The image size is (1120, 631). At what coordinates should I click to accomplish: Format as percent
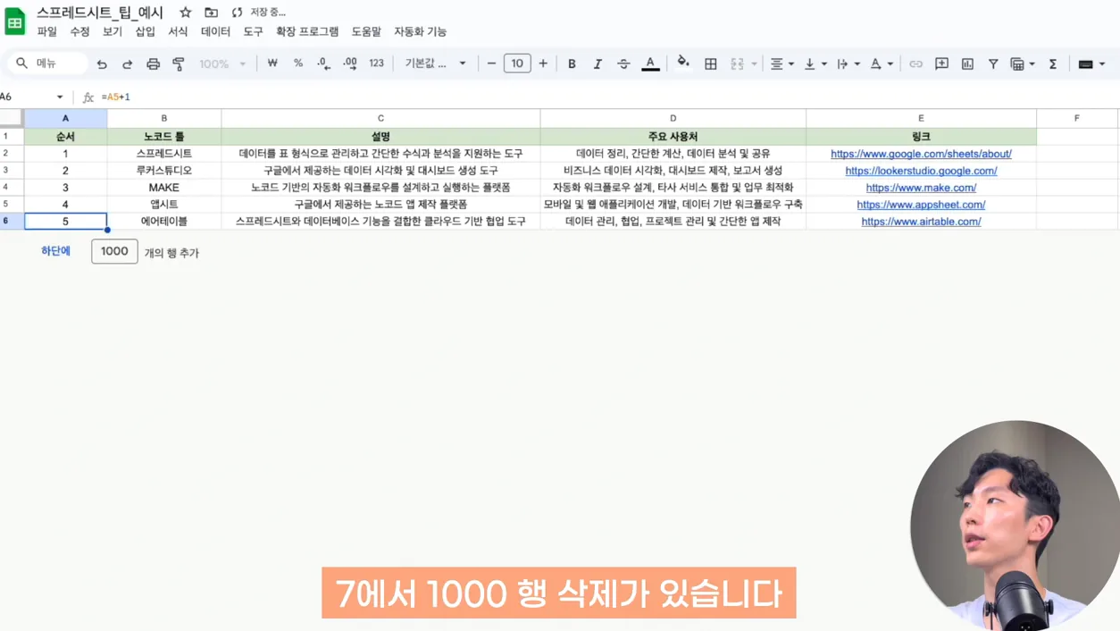[298, 63]
